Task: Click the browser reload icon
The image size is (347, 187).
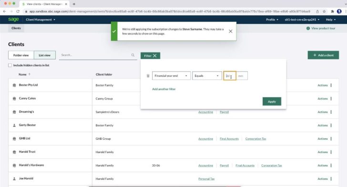Action: coord(18,11)
